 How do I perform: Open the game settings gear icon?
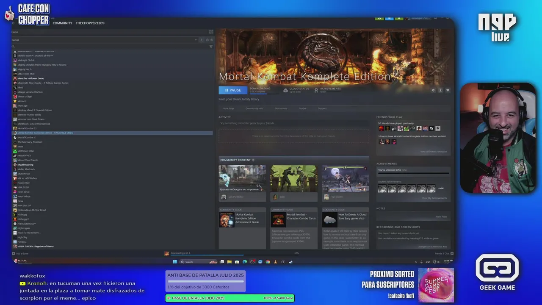(x=433, y=90)
